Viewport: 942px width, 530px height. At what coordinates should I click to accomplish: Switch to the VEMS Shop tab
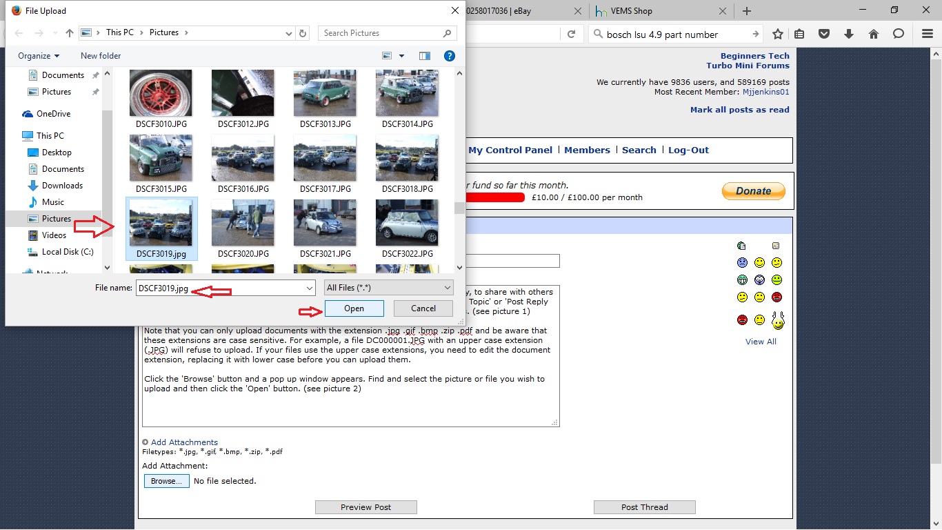point(659,11)
